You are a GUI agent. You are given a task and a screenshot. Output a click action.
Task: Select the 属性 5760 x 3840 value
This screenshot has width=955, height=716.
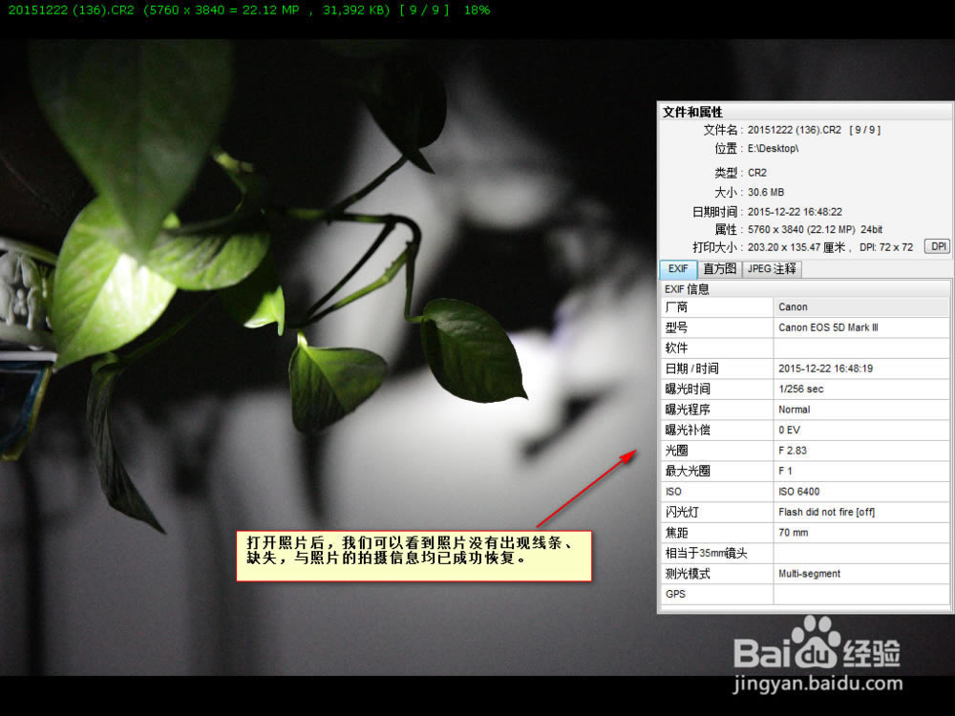[815, 229]
